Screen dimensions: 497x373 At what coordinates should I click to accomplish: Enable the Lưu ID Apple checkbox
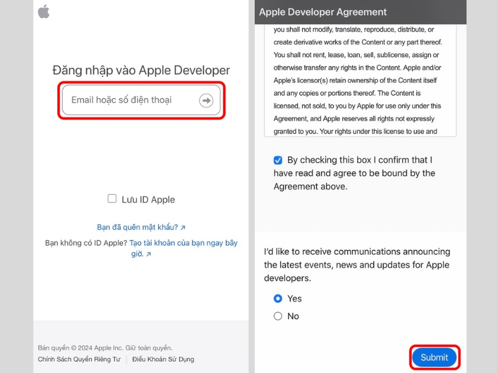[112, 198]
